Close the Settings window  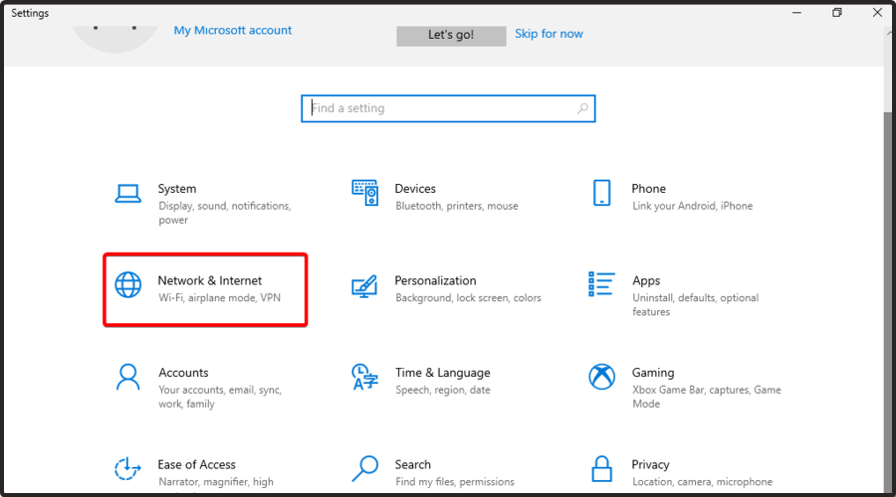coord(878,13)
